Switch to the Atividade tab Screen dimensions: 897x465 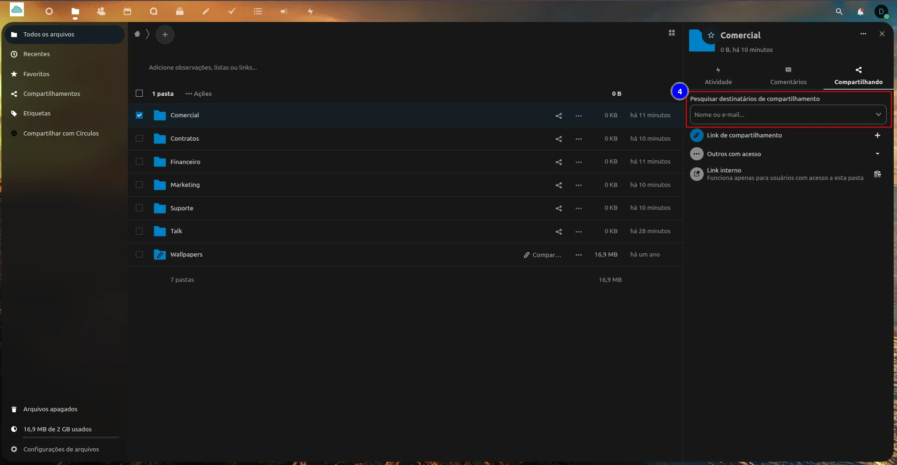click(x=718, y=76)
